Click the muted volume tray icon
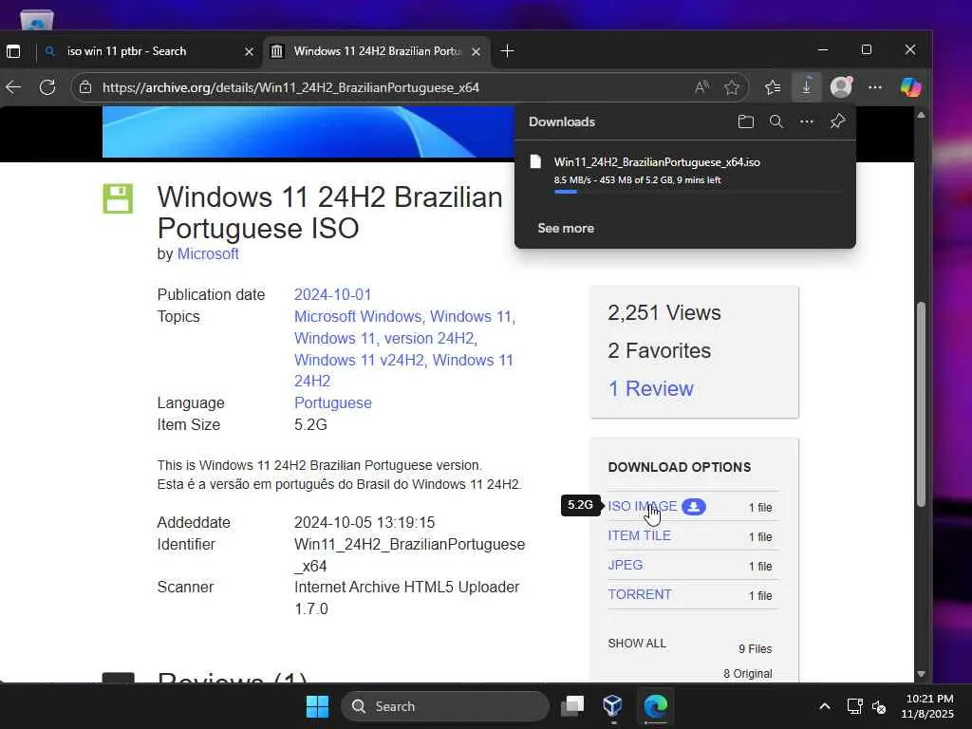 click(879, 706)
